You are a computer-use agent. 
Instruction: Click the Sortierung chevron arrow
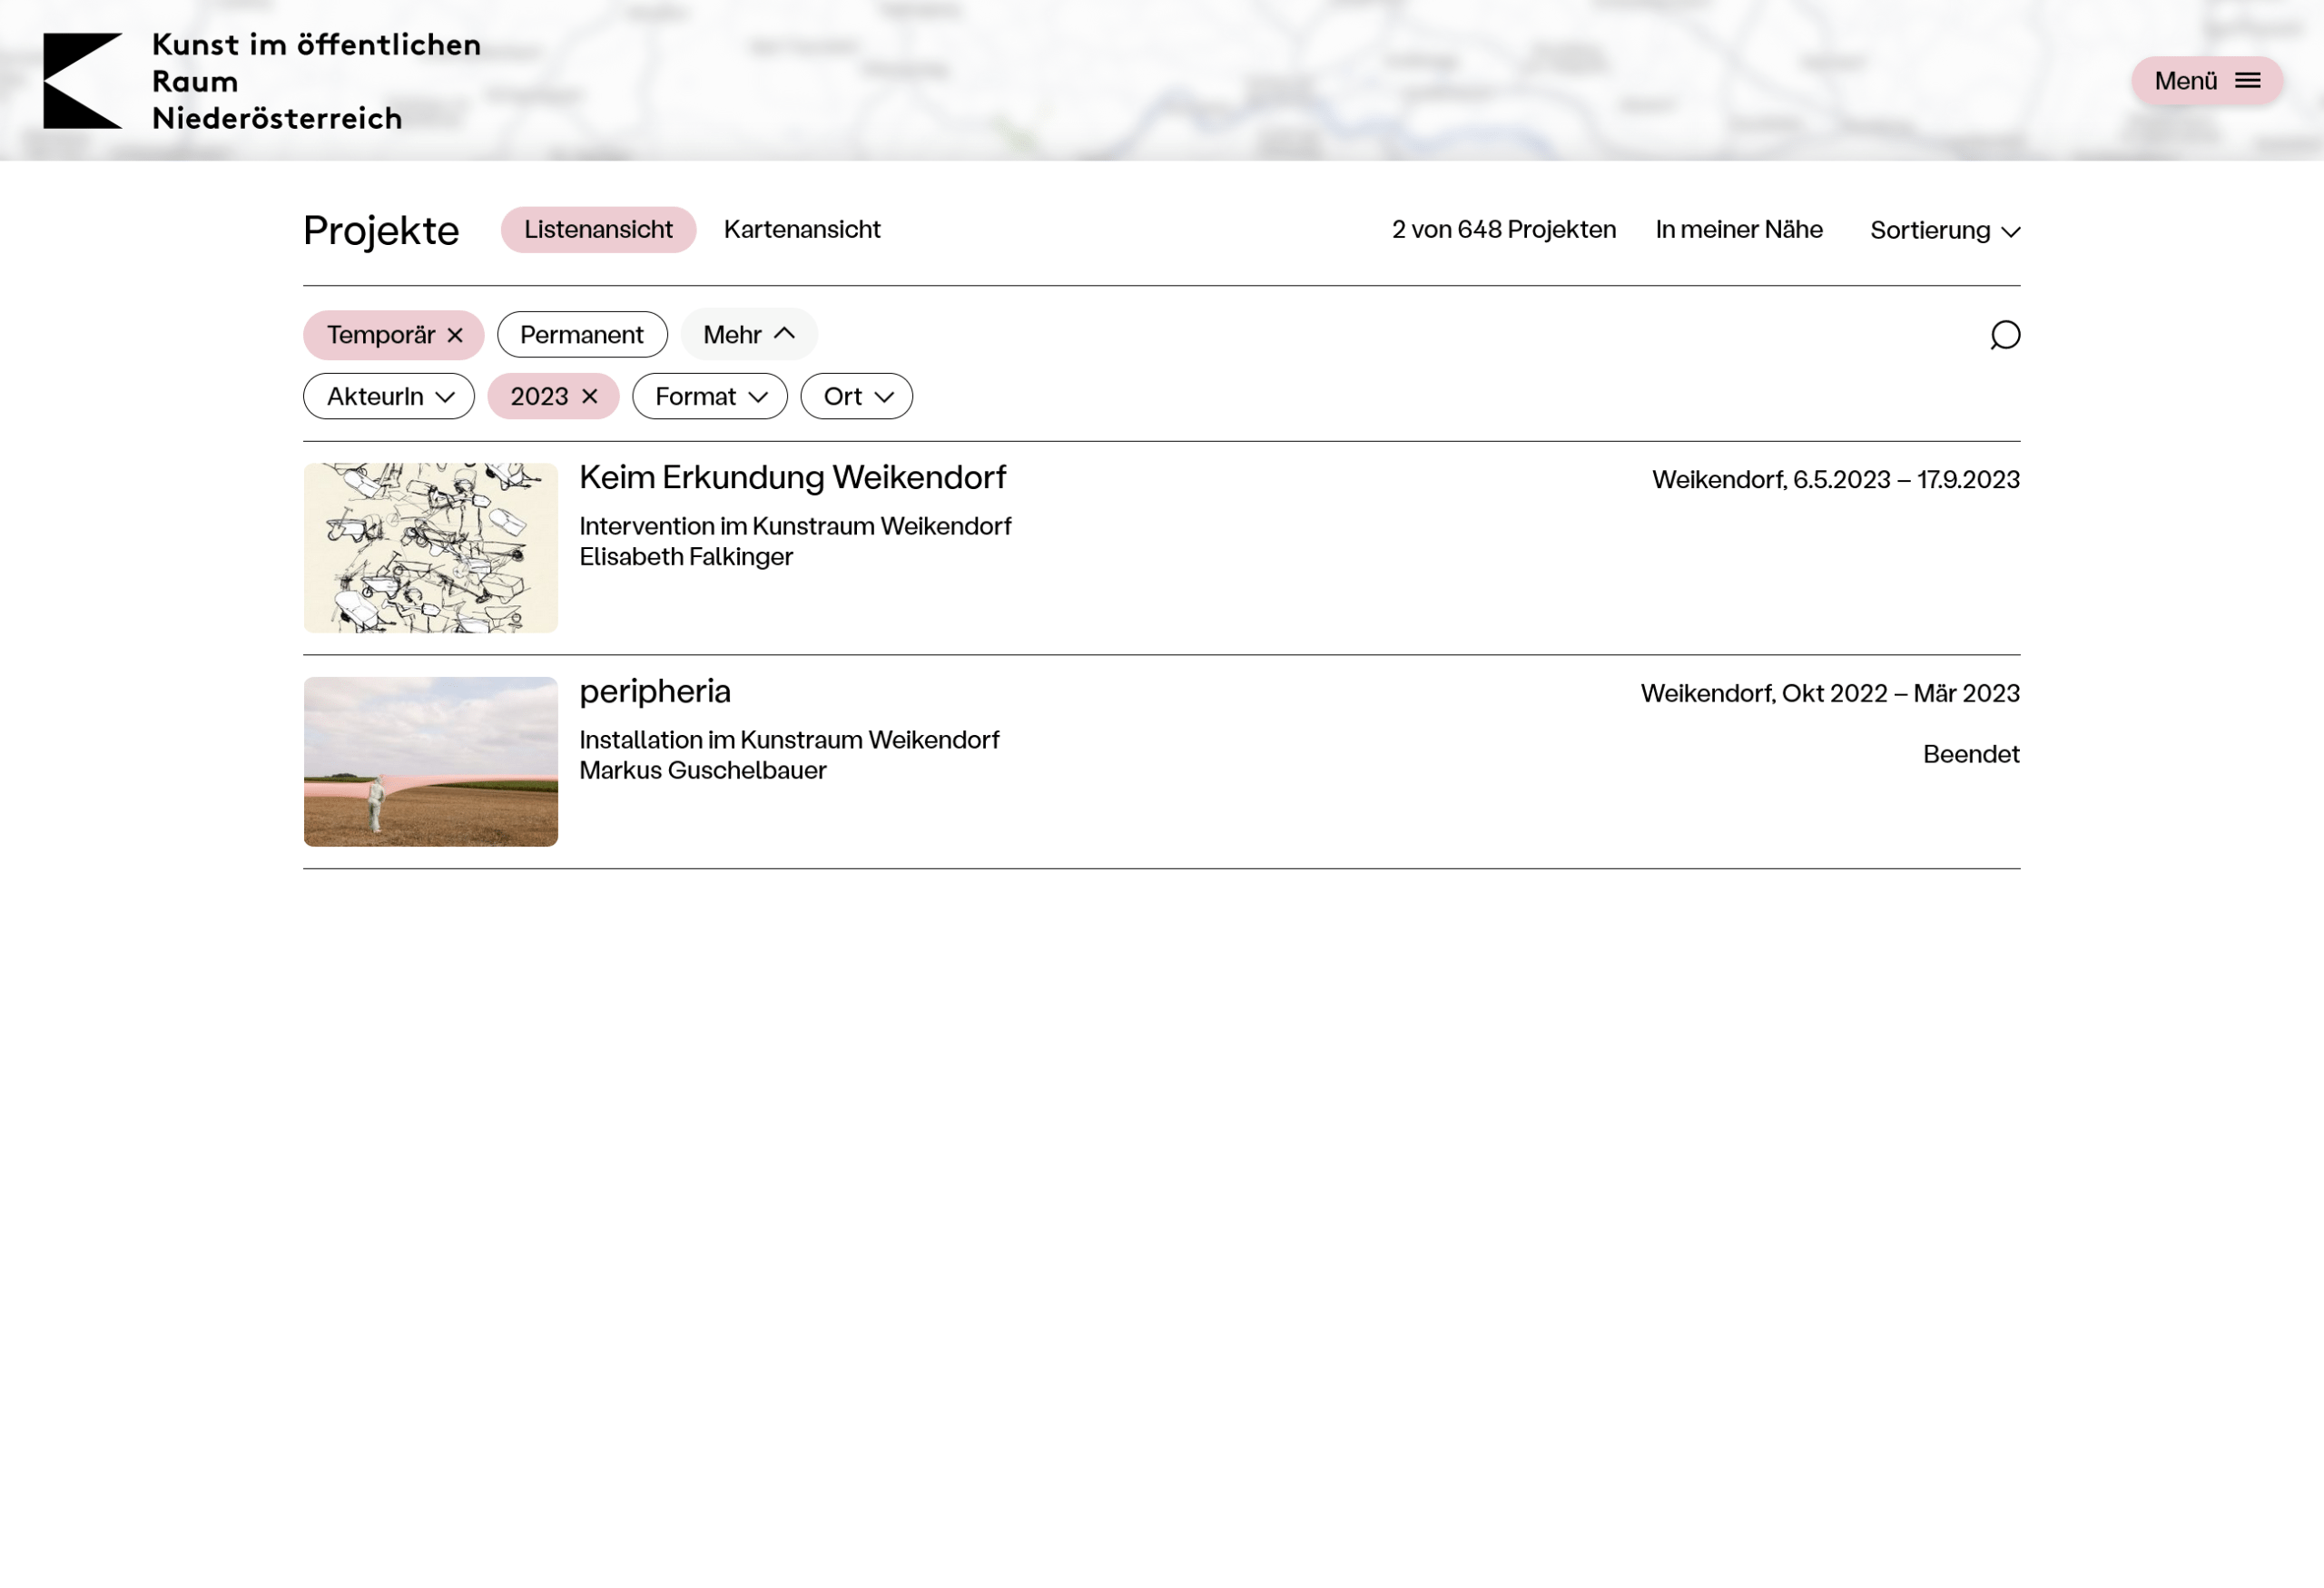pyautogui.click(x=2010, y=232)
